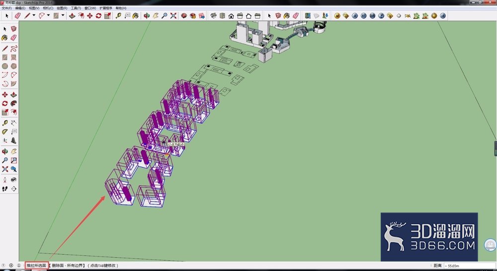The width and height of the screenshot is (497, 271).
Task: Click the RT plugin icon
Action: (364, 15)
